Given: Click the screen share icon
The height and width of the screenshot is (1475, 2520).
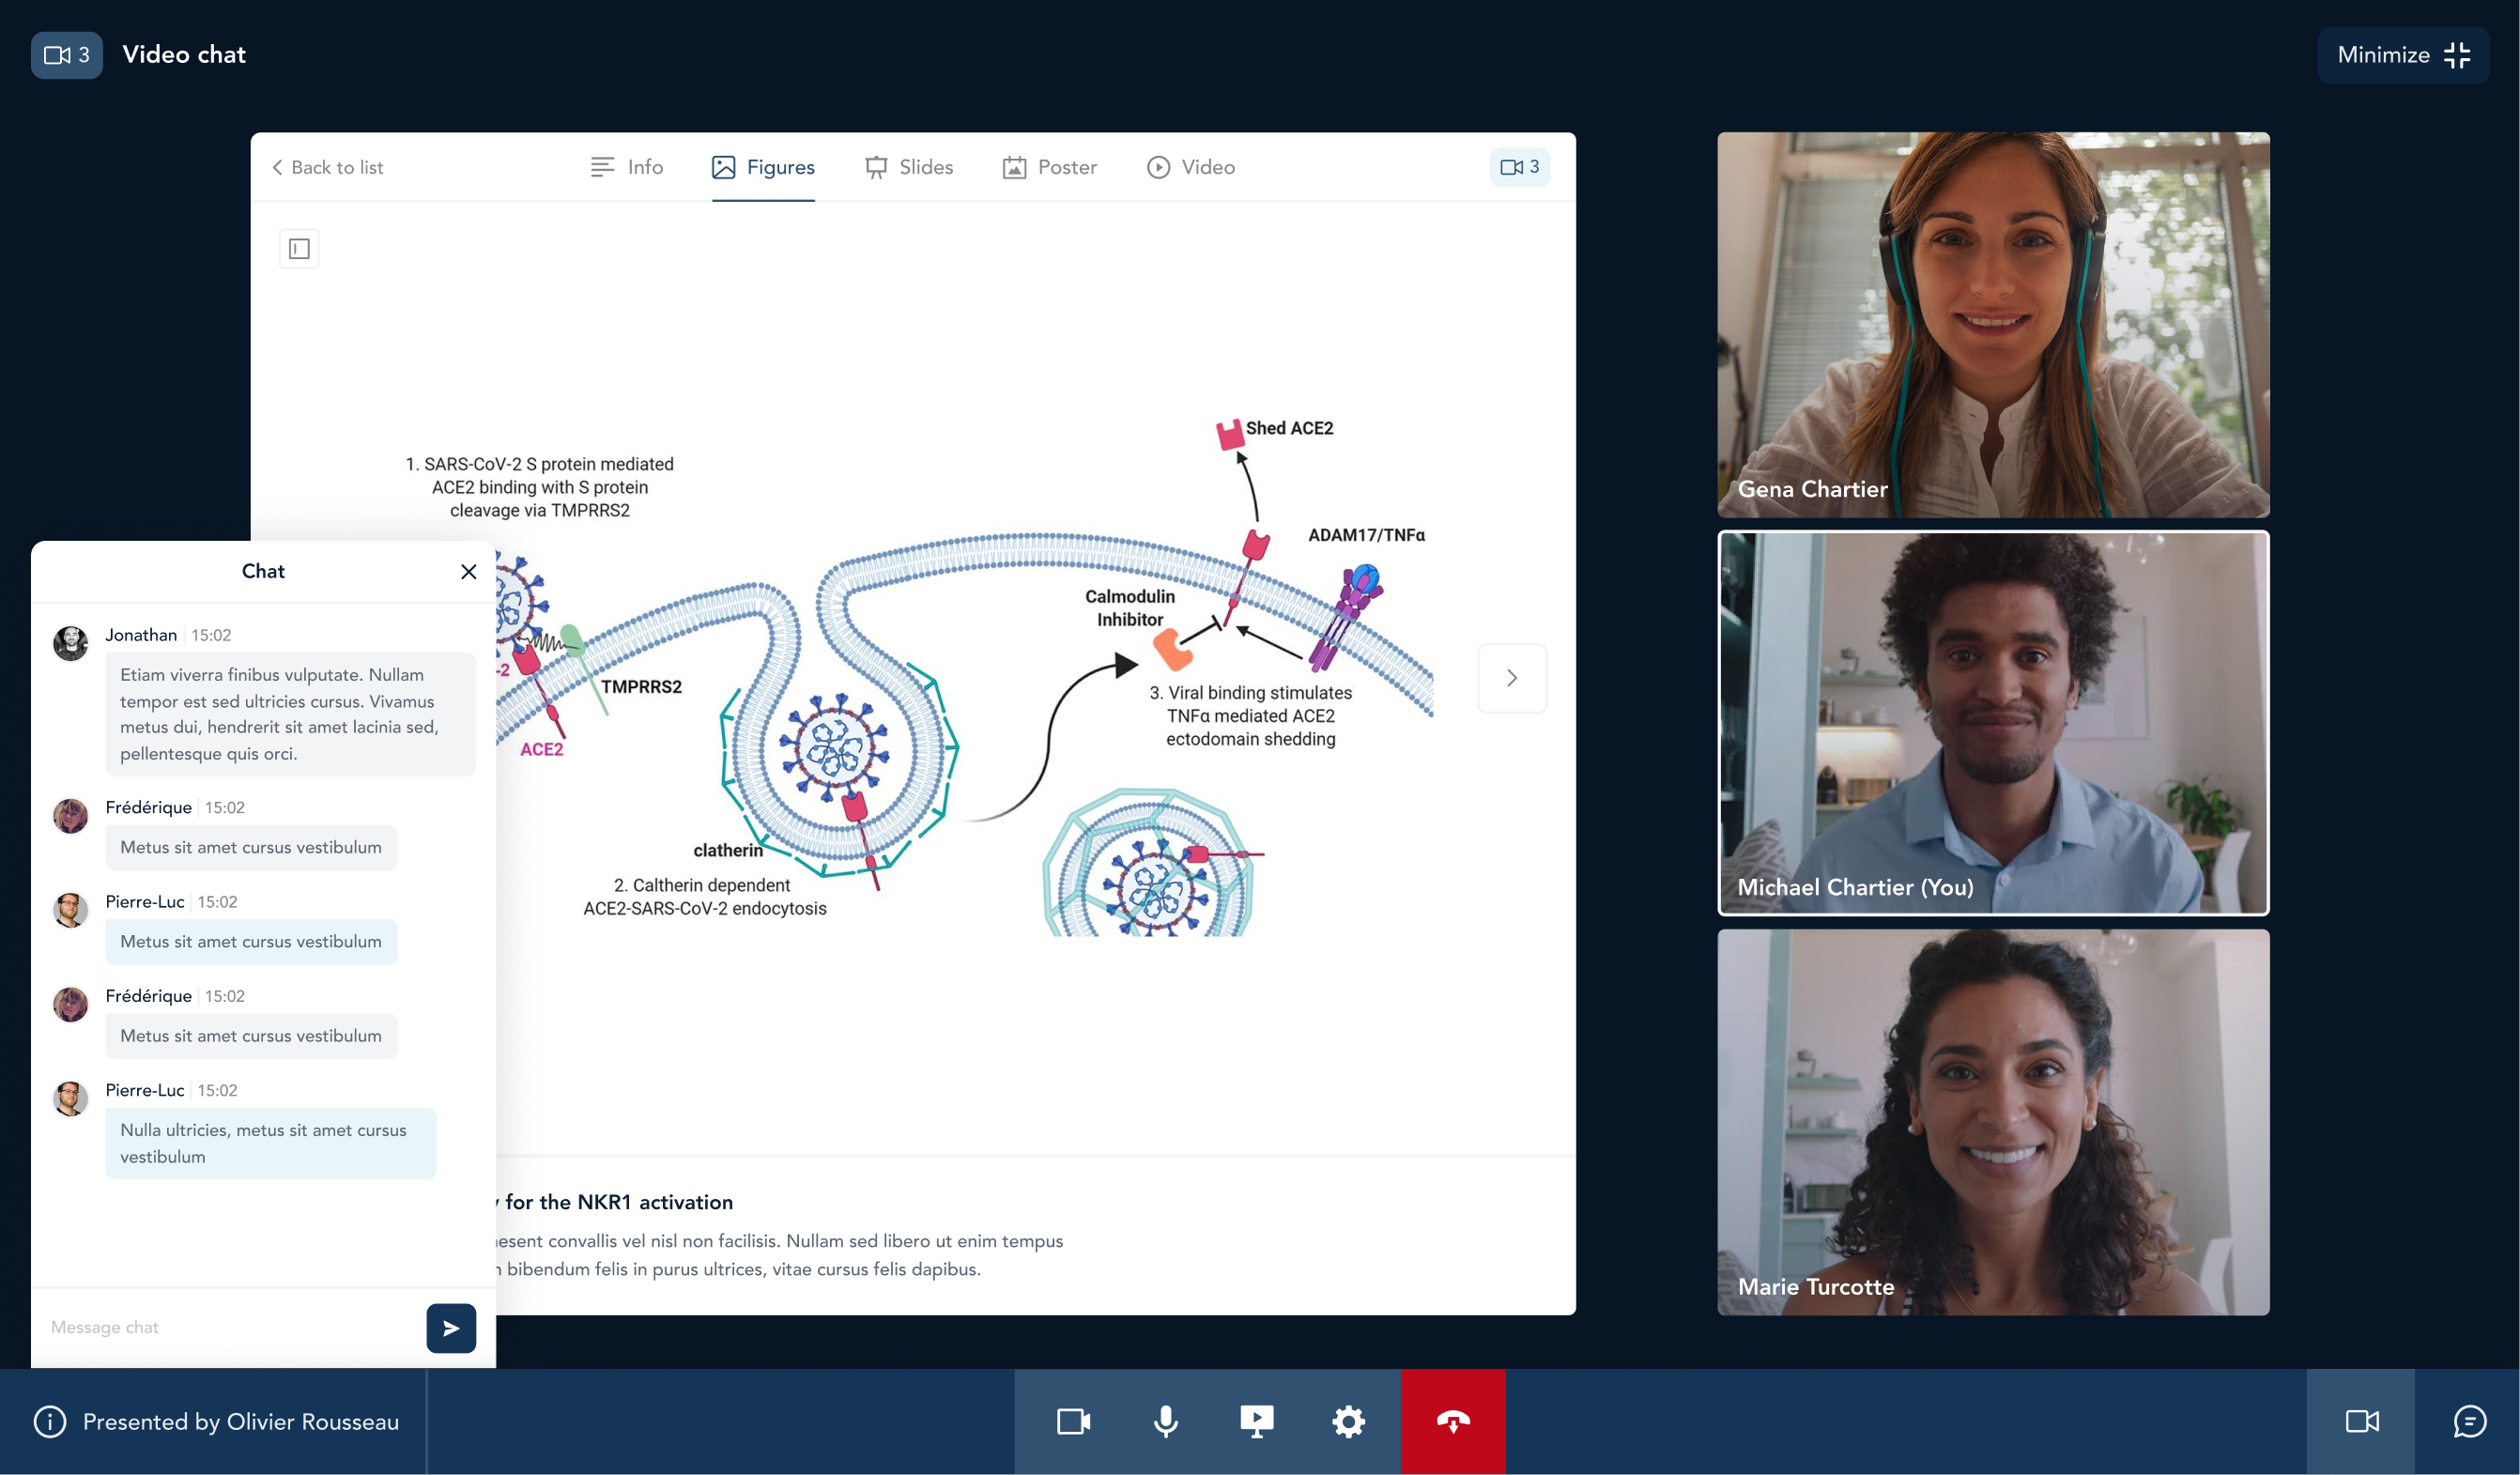Looking at the screenshot, I should coord(1259,1422).
